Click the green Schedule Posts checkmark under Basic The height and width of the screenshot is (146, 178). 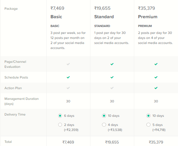(x=68, y=77)
